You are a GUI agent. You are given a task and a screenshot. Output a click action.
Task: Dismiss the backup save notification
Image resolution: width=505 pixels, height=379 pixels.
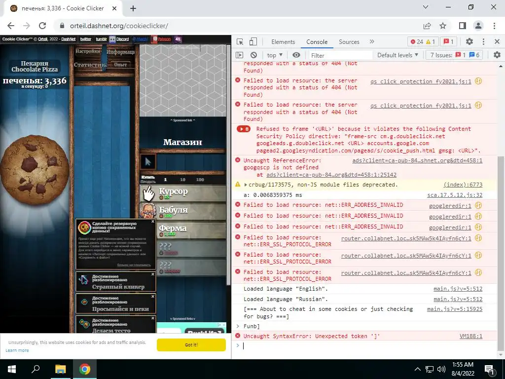click(153, 222)
